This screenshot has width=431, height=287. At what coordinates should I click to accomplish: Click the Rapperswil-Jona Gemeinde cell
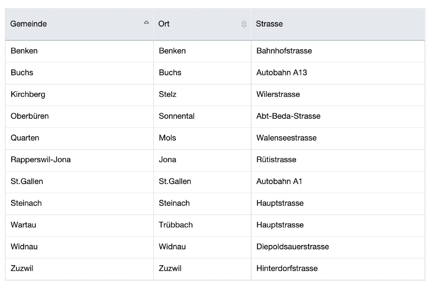[41, 160]
